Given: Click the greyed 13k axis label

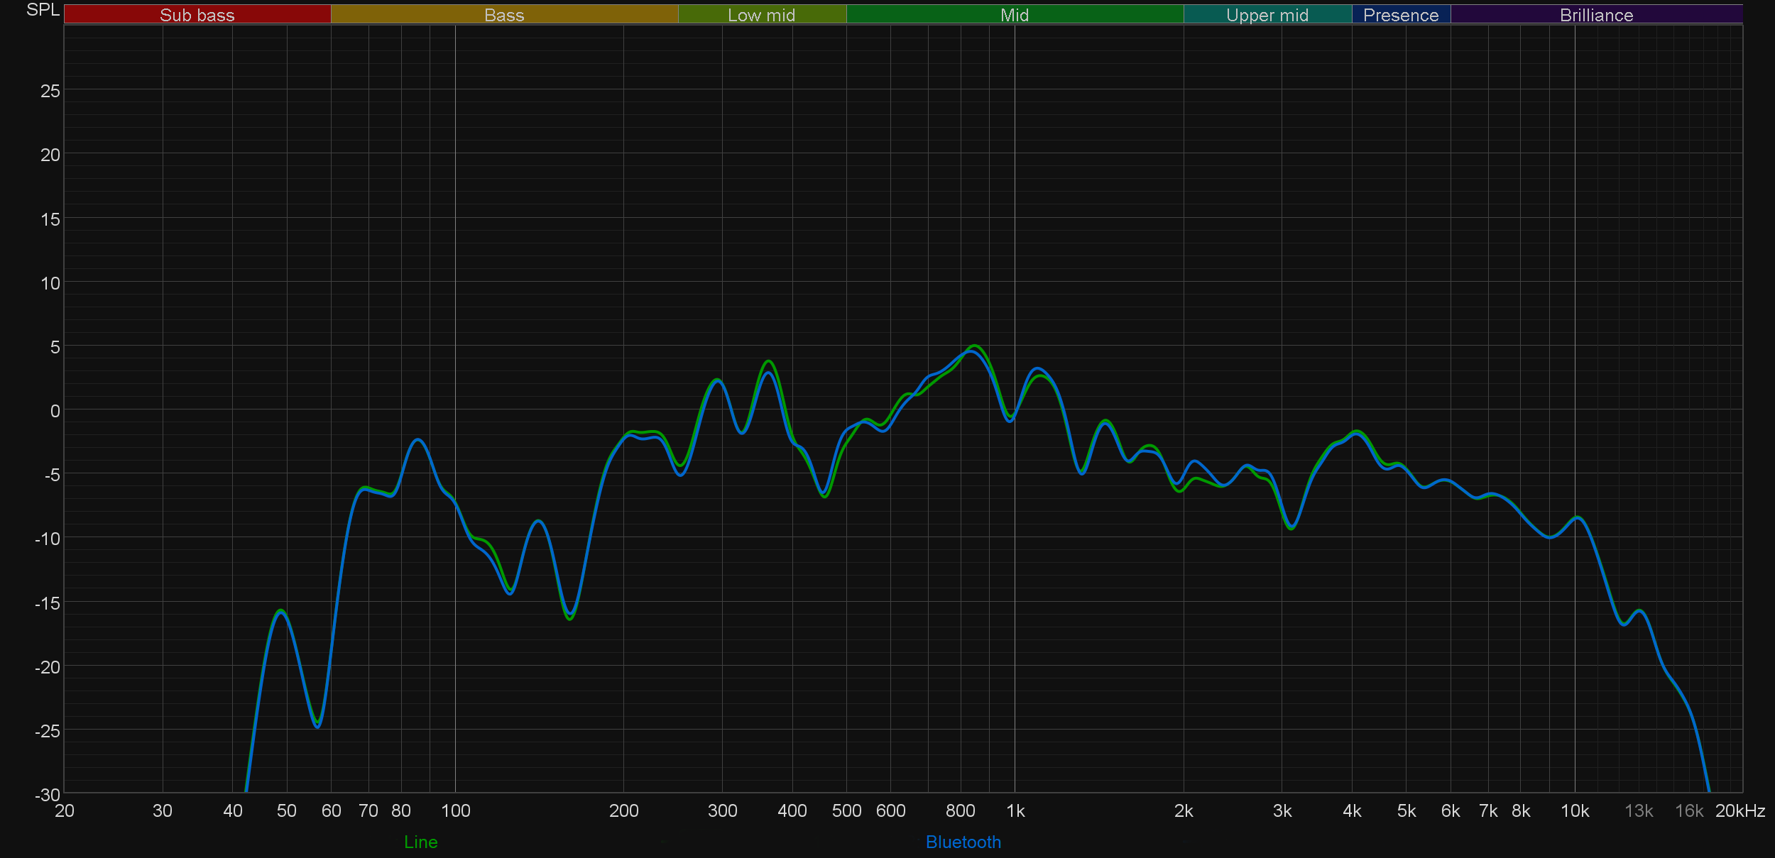Looking at the screenshot, I should tap(1639, 810).
